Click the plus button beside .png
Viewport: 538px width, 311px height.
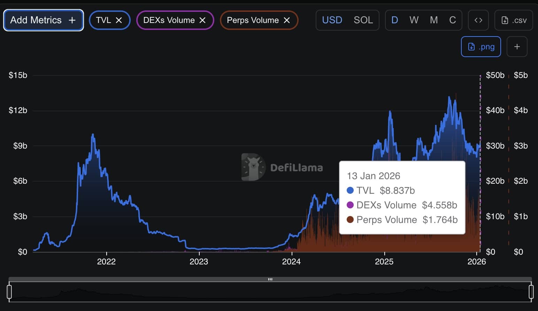[517, 47]
